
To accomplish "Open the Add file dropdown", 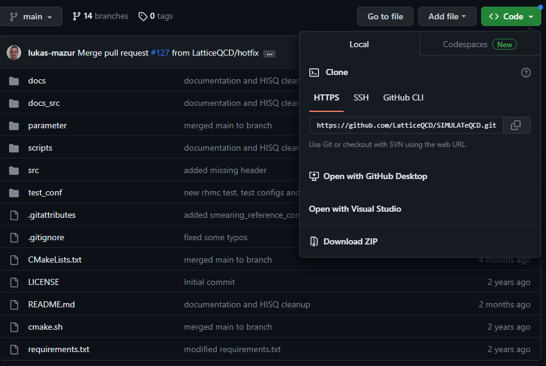I will coord(447,16).
